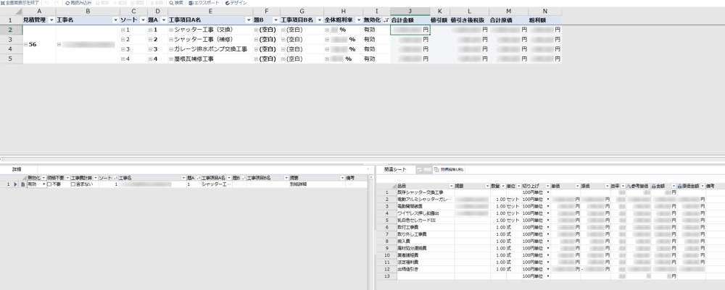This screenshot has height=290, width=725.
Task: Click the undo arrow in the toolbar
Action: [46, 3]
